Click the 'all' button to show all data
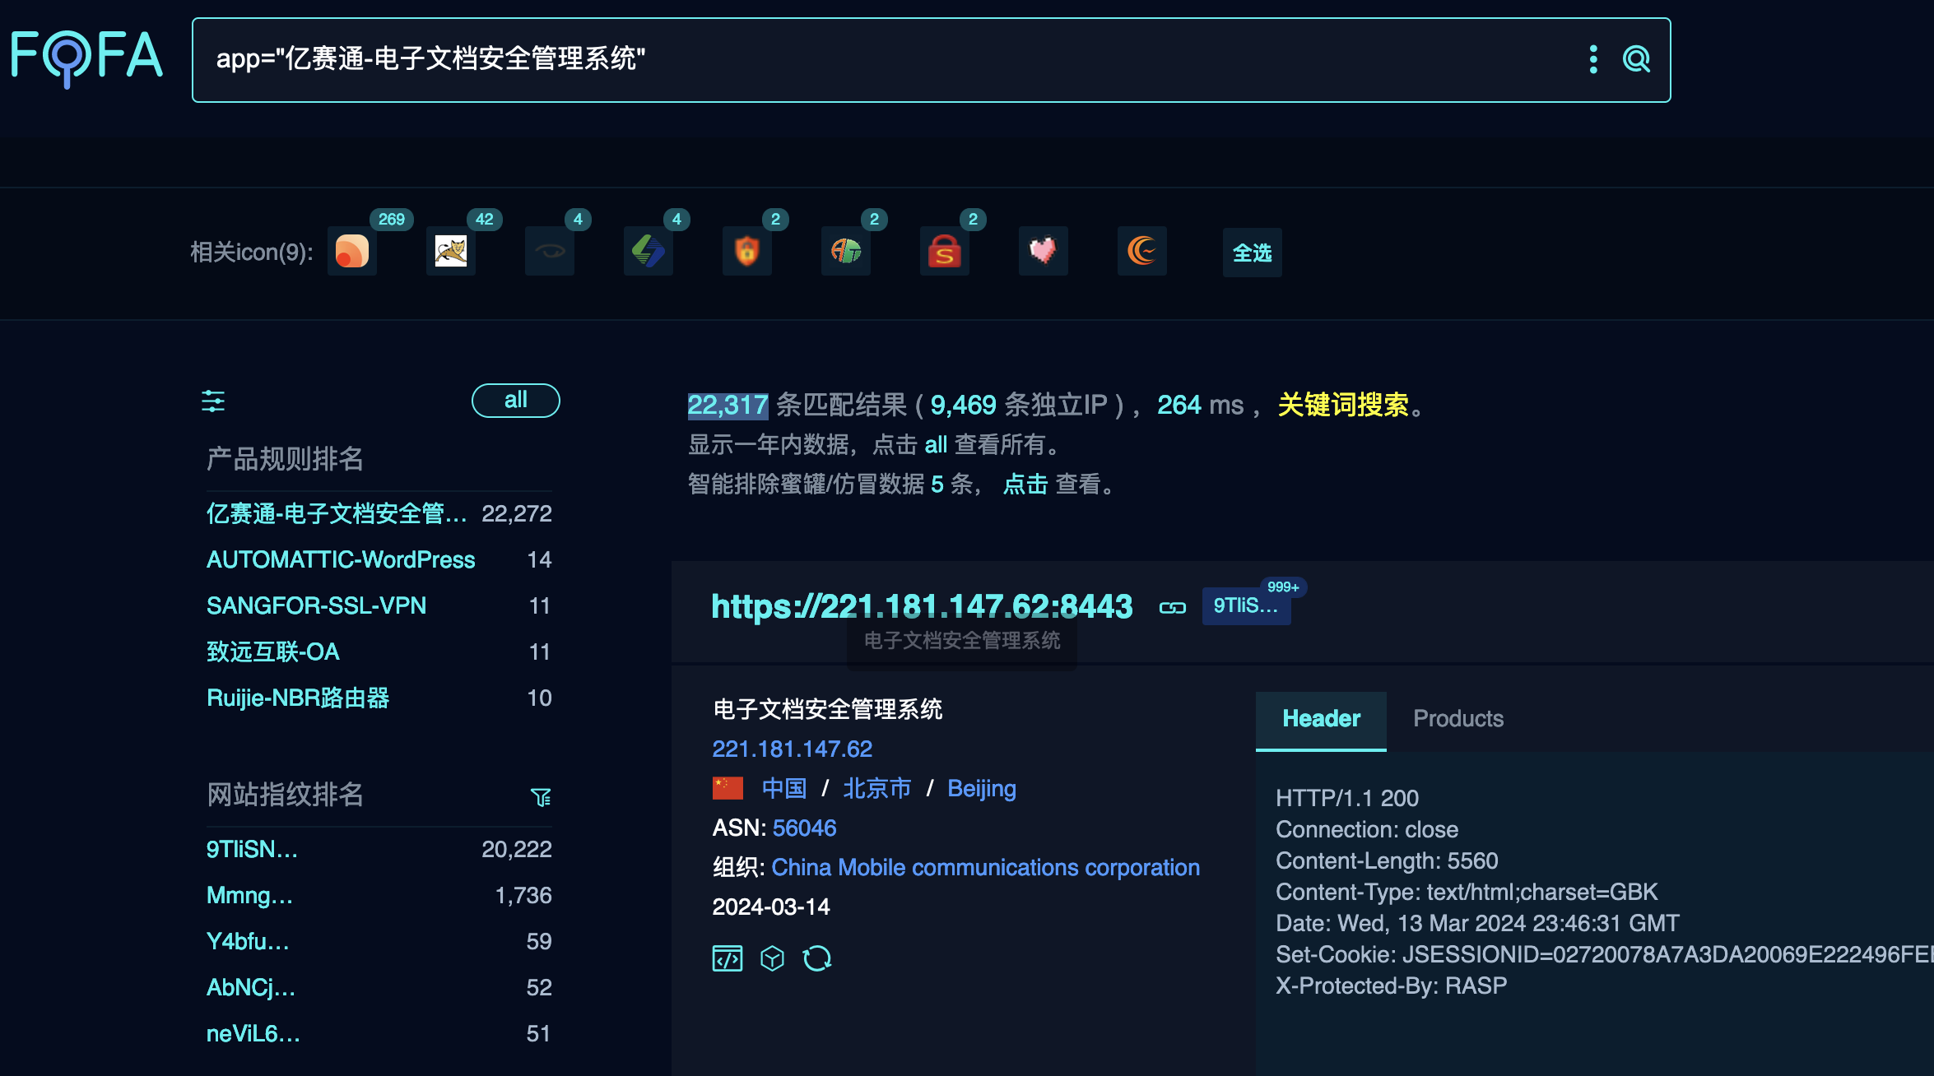 pyautogui.click(x=515, y=400)
